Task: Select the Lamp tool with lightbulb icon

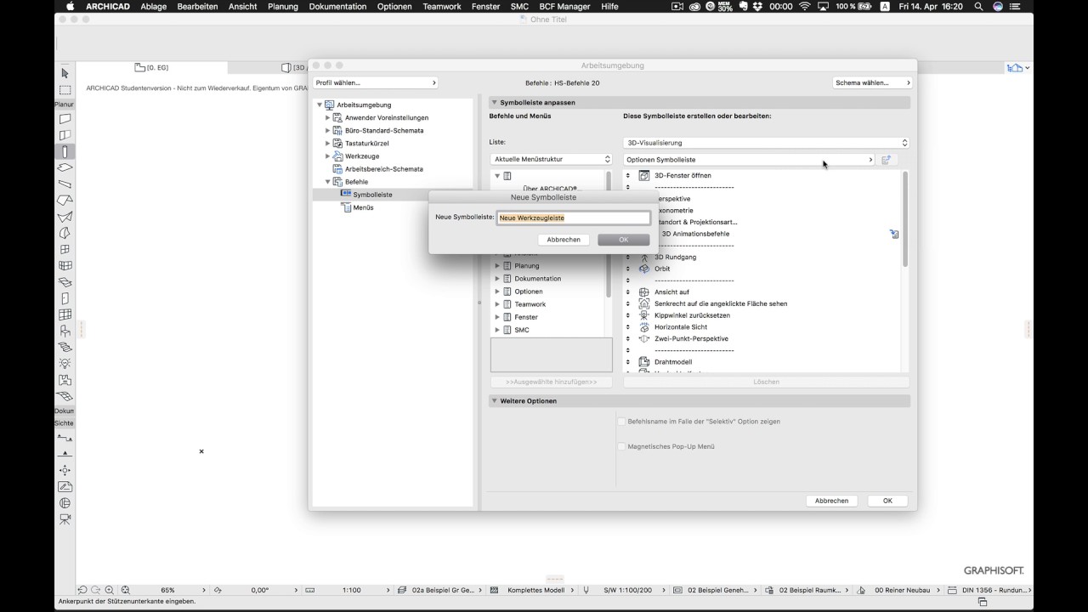Action: pos(65,363)
